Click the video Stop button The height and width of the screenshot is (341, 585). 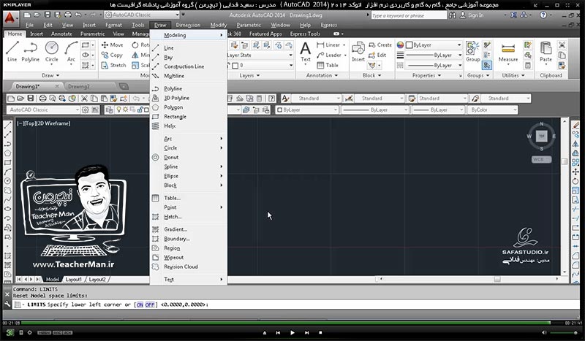pyautogui.click(x=320, y=332)
